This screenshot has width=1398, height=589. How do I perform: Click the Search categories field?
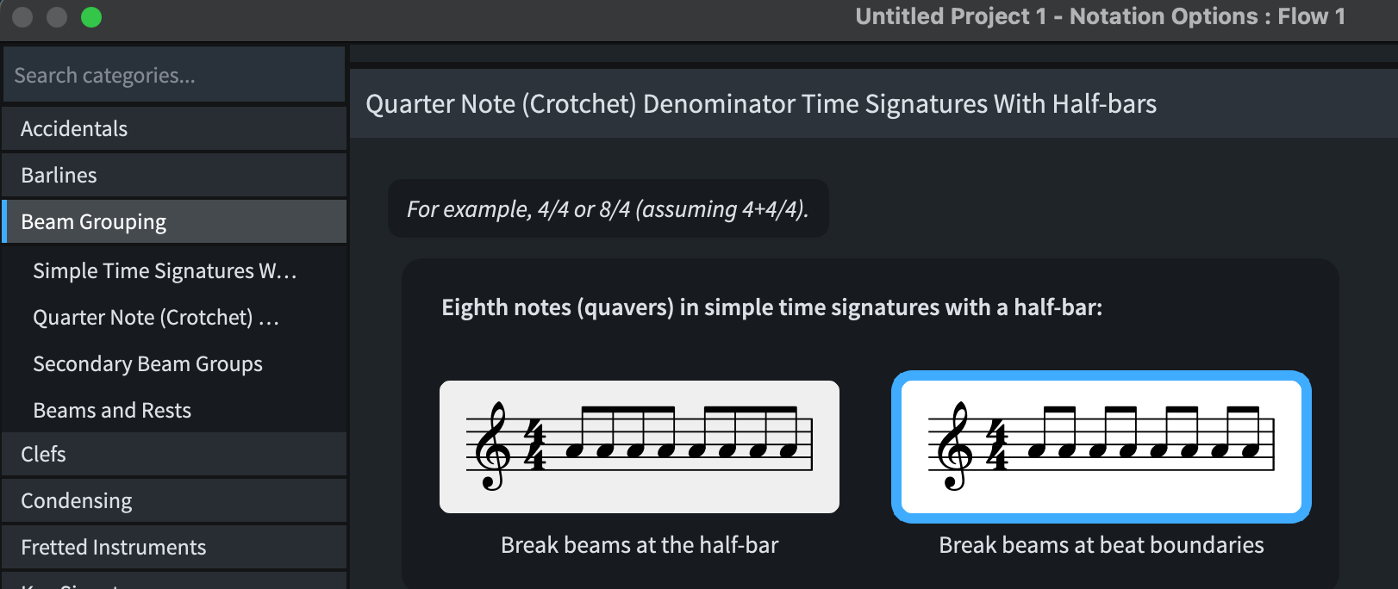(x=172, y=76)
